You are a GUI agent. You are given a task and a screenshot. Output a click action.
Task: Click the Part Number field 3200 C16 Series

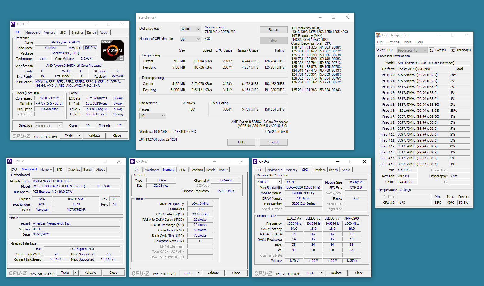(x=303, y=204)
